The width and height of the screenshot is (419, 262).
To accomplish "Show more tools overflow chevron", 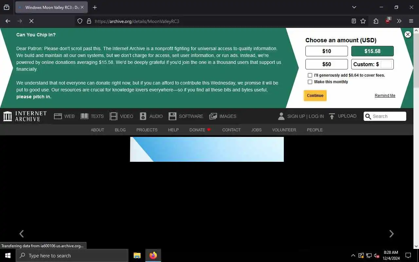I will [x=399, y=21].
